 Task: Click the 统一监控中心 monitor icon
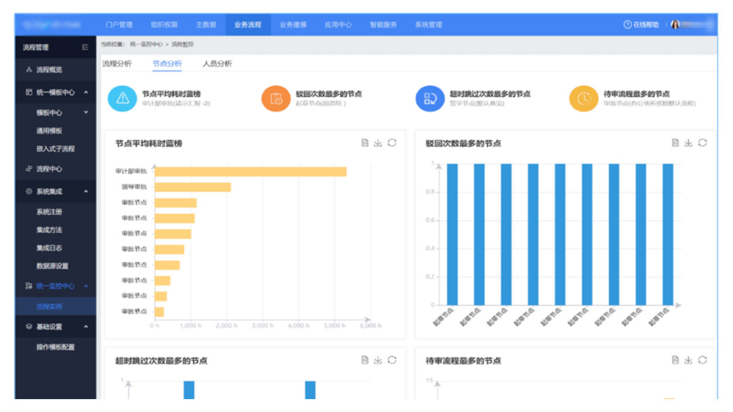coord(28,286)
